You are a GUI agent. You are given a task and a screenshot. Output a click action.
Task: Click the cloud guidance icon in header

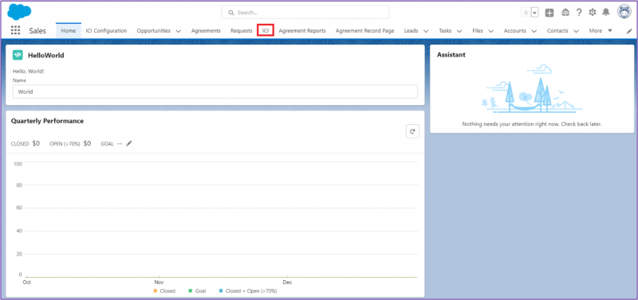pos(565,13)
